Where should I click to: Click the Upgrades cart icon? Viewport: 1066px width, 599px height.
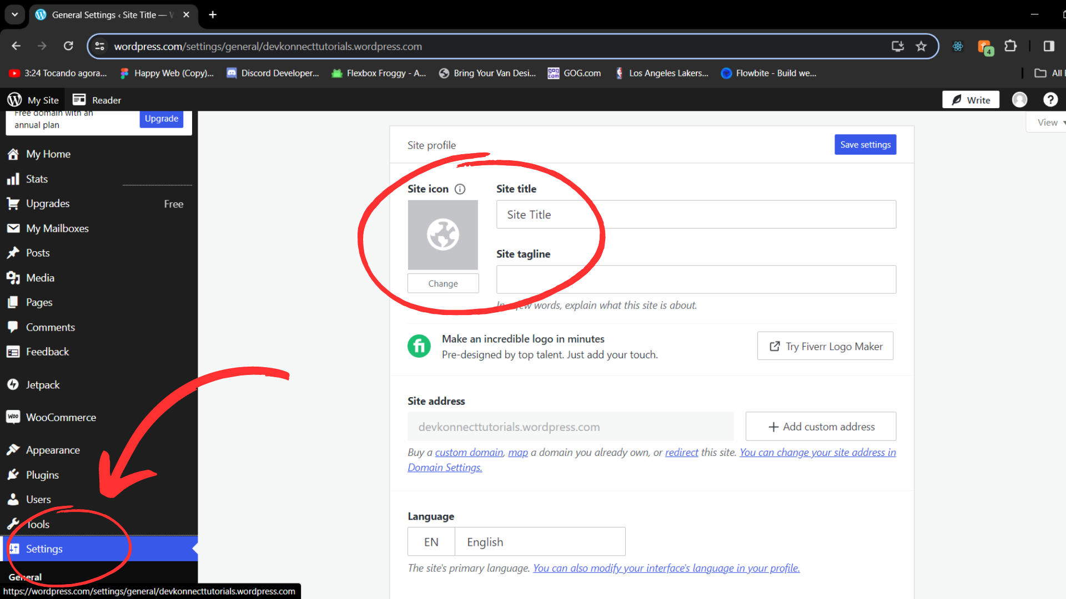point(13,204)
